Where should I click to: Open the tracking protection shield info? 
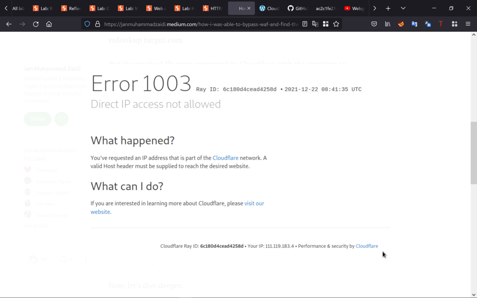point(87,24)
